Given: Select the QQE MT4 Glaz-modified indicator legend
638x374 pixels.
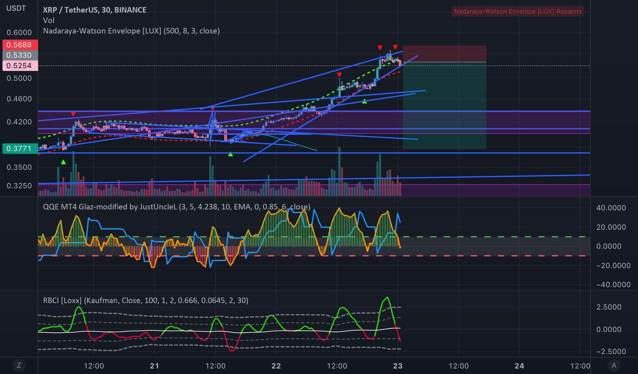Looking at the screenshot, I should 176,207.
